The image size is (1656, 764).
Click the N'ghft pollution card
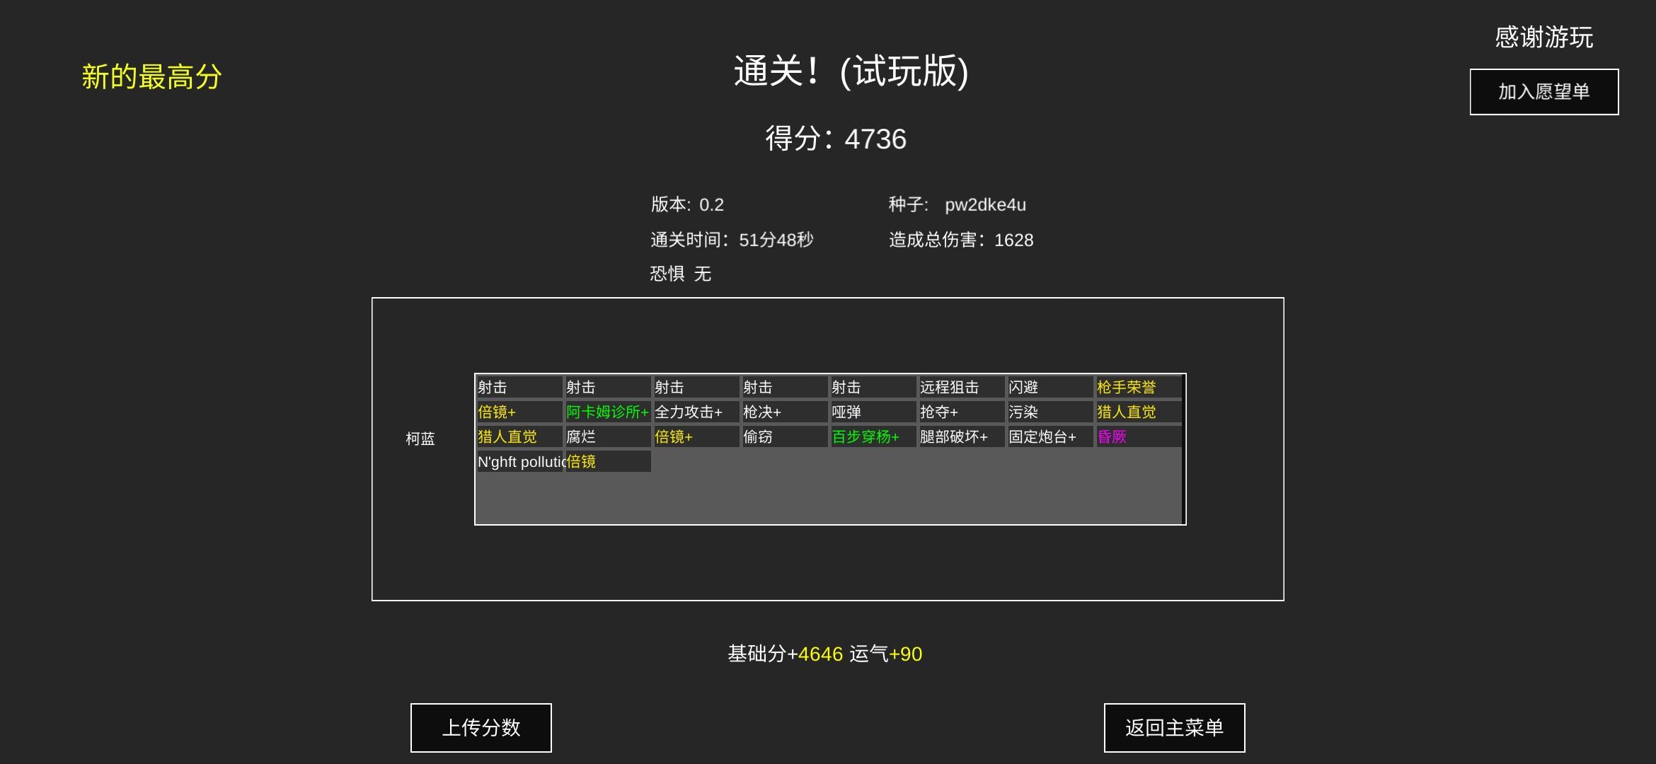(x=519, y=462)
